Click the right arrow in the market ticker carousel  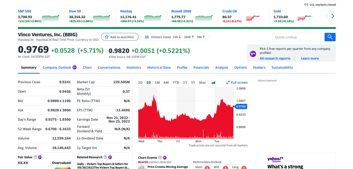pyautogui.click(x=333, y=16)
